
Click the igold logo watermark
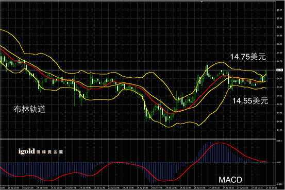click(26, 151)
